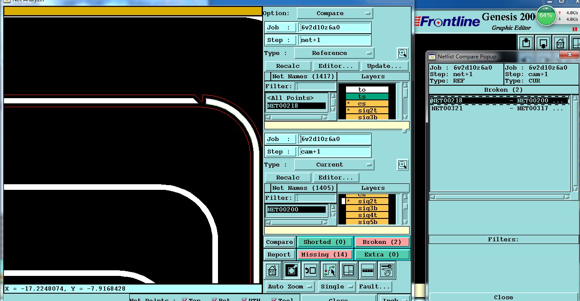580x301 pixels.
Task: Toggle the Bot net points checkbox
Action: [215, 300]
